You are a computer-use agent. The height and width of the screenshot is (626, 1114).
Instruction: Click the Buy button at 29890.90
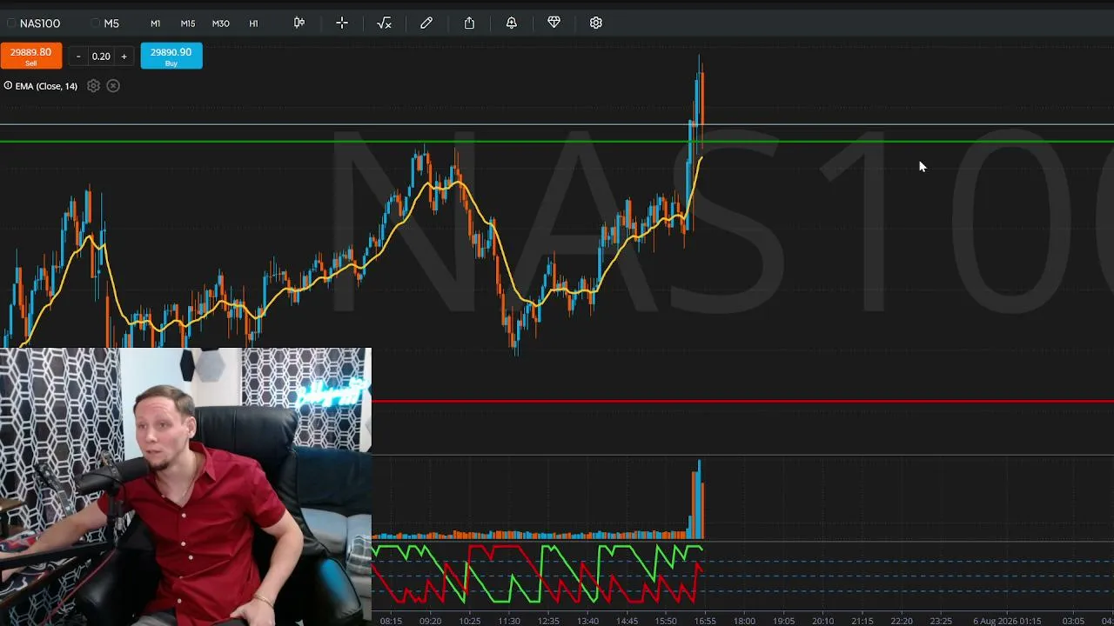click(x=171, y=56)
